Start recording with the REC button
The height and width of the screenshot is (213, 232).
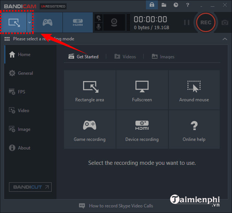click(206, 22)
